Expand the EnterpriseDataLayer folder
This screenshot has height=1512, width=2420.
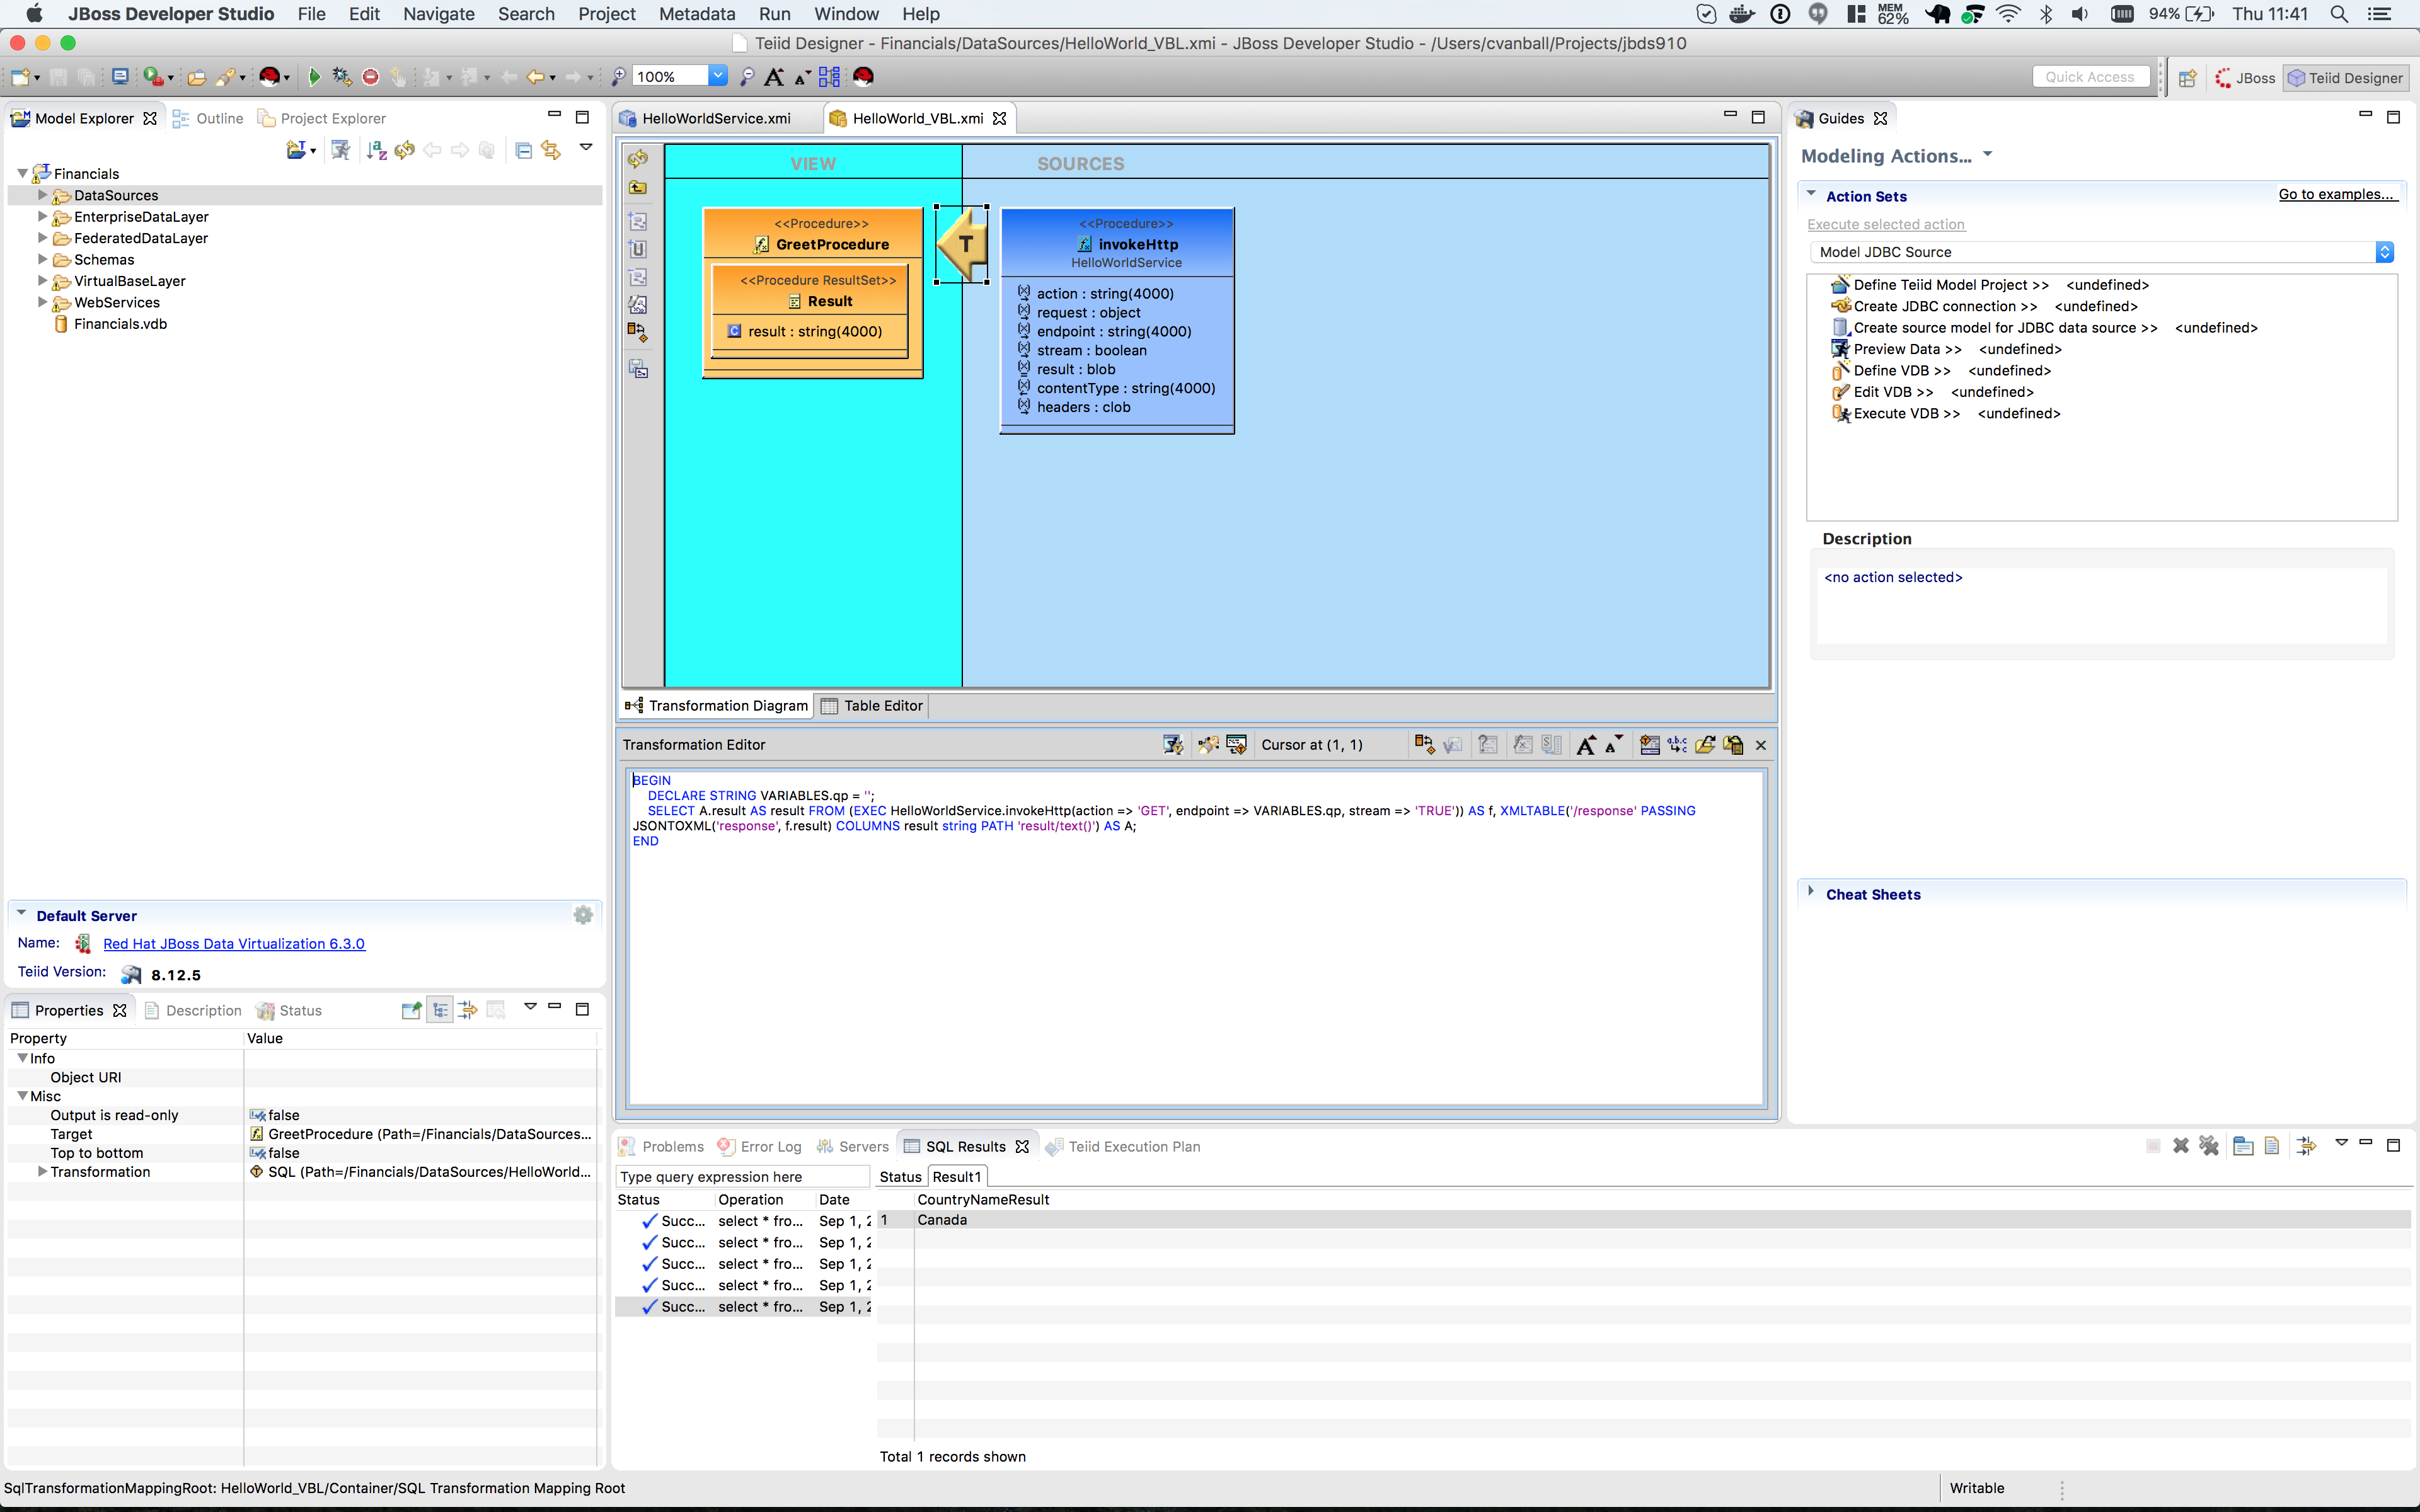pos(42,217)
